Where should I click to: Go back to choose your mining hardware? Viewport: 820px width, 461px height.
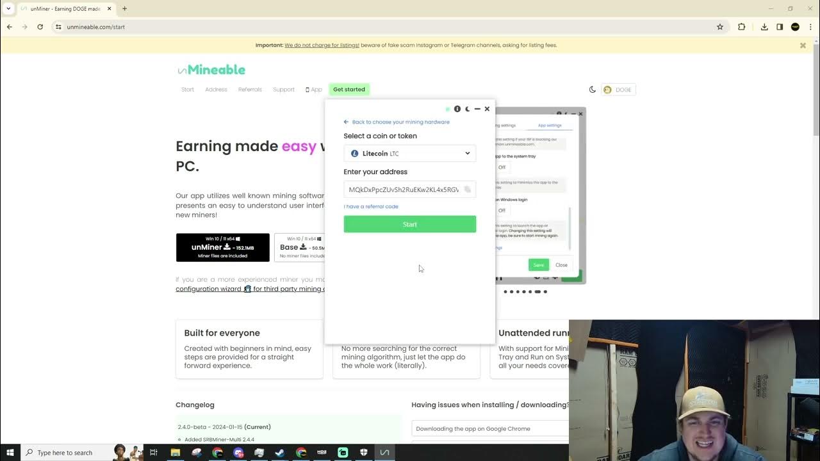coord(397,122)
